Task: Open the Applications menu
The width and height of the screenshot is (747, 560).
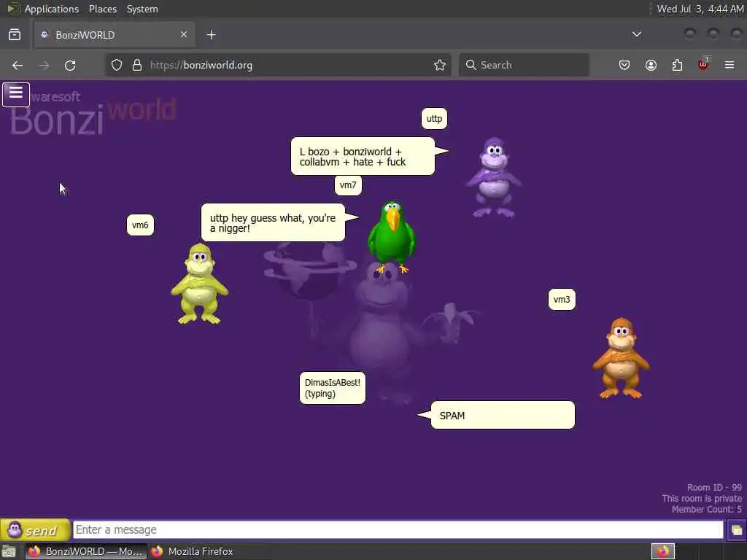Action: [52, 9]
